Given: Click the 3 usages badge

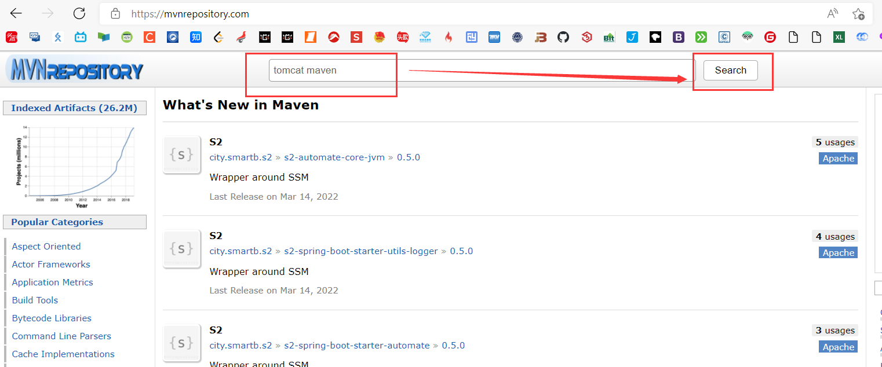Looking at the screenshot, I should 835,331.
